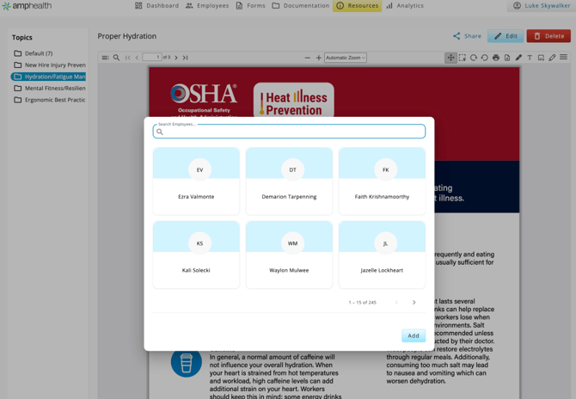Select the add image annotation tool
This screenshot has width=576, height=399.
click(541, 58)
